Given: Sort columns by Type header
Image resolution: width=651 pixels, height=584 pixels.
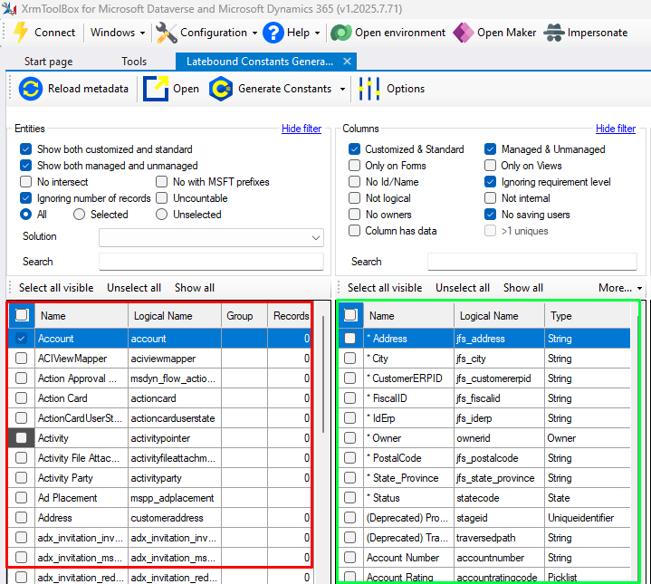Looking at the screenshot, I should [588, 316].
